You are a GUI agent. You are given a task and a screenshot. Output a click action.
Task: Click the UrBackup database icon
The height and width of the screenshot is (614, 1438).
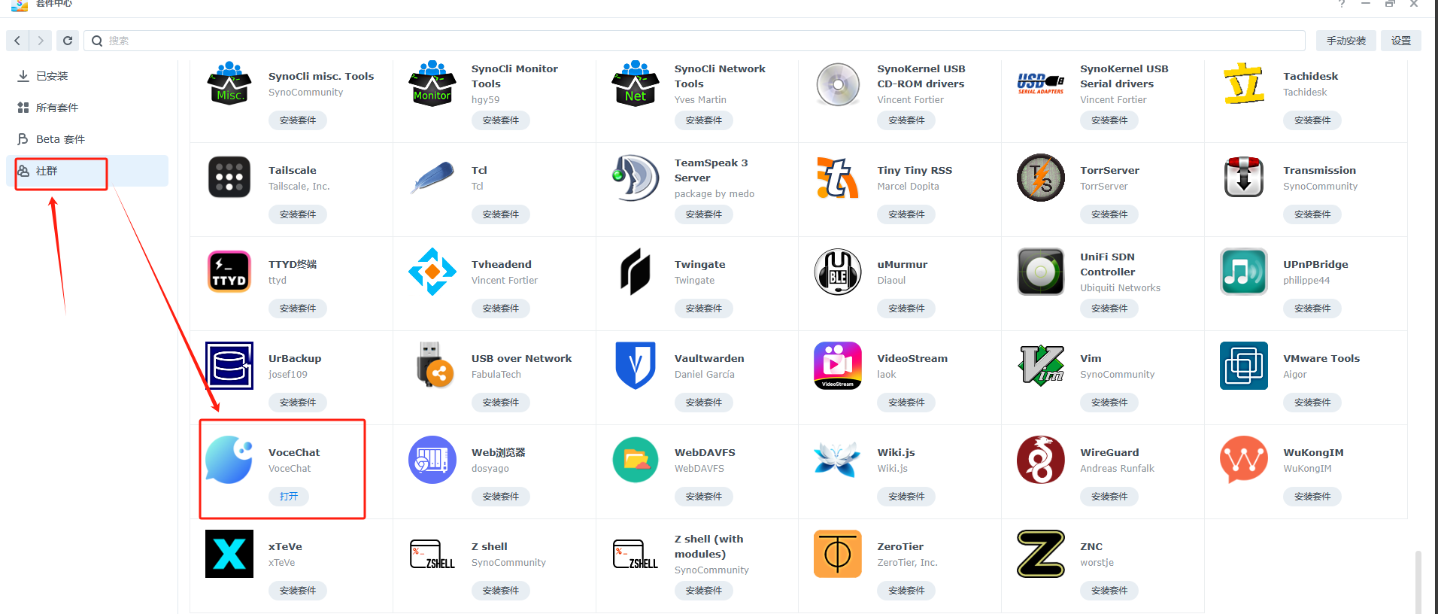(x=229, y=366)
